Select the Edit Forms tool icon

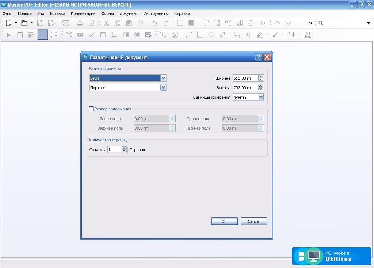[31, 35]
